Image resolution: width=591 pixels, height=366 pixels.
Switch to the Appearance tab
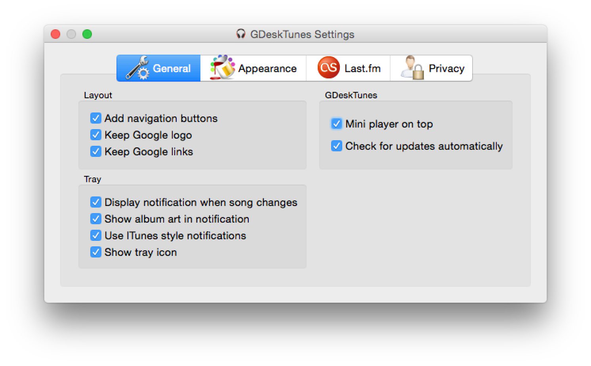tap(253, 68)
